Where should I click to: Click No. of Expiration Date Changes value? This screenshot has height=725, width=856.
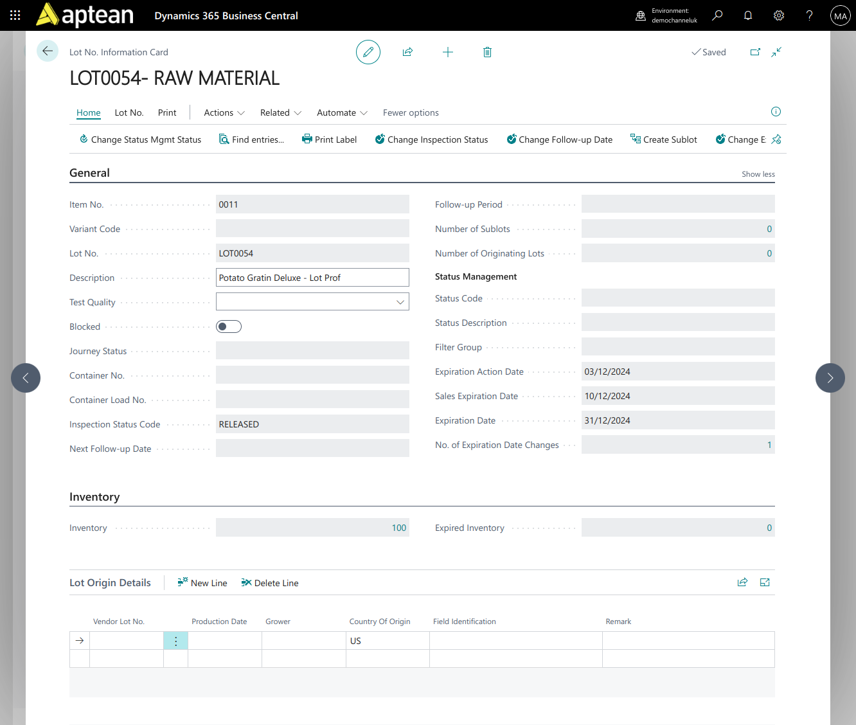click(678, 445)
